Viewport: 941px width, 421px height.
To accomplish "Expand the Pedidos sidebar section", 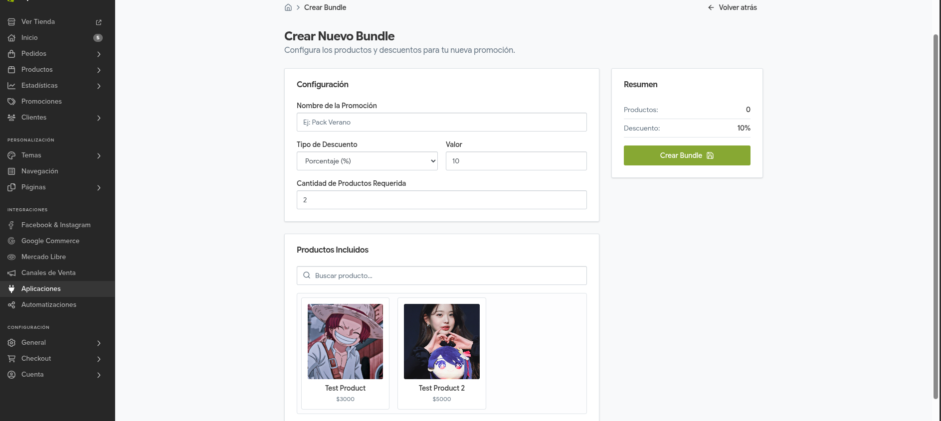I will [x=98, y=53].
